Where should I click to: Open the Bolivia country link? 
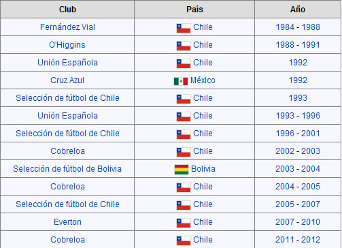pyautogui.click(x=203, y=169)
